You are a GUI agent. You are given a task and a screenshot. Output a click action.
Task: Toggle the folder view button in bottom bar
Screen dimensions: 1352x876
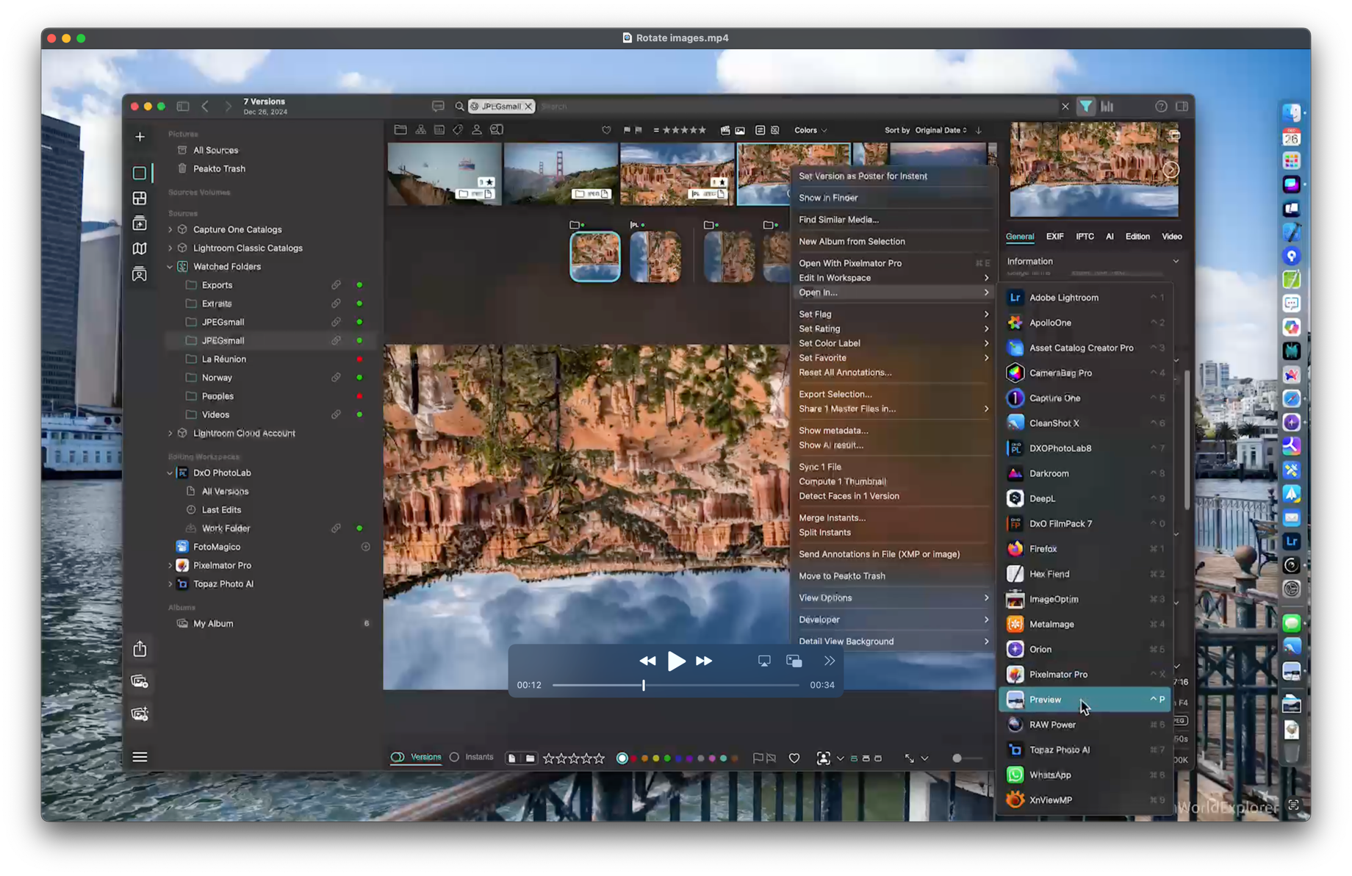(x=530, y=758)
